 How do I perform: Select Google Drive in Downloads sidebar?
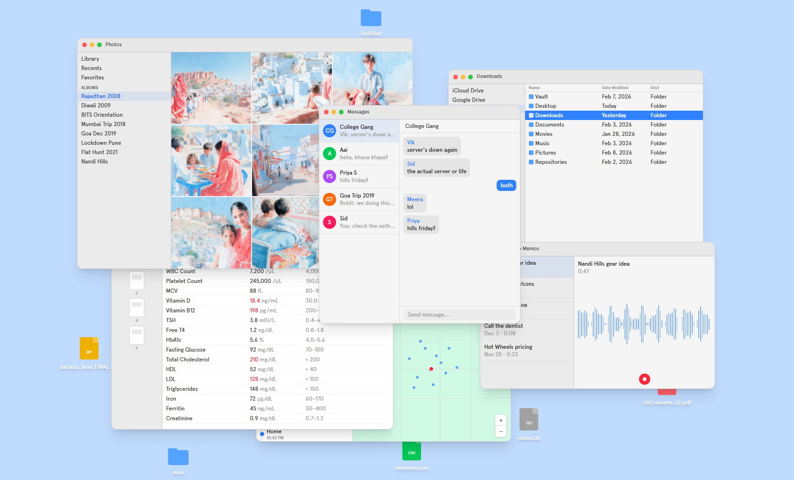click(469, 100)
